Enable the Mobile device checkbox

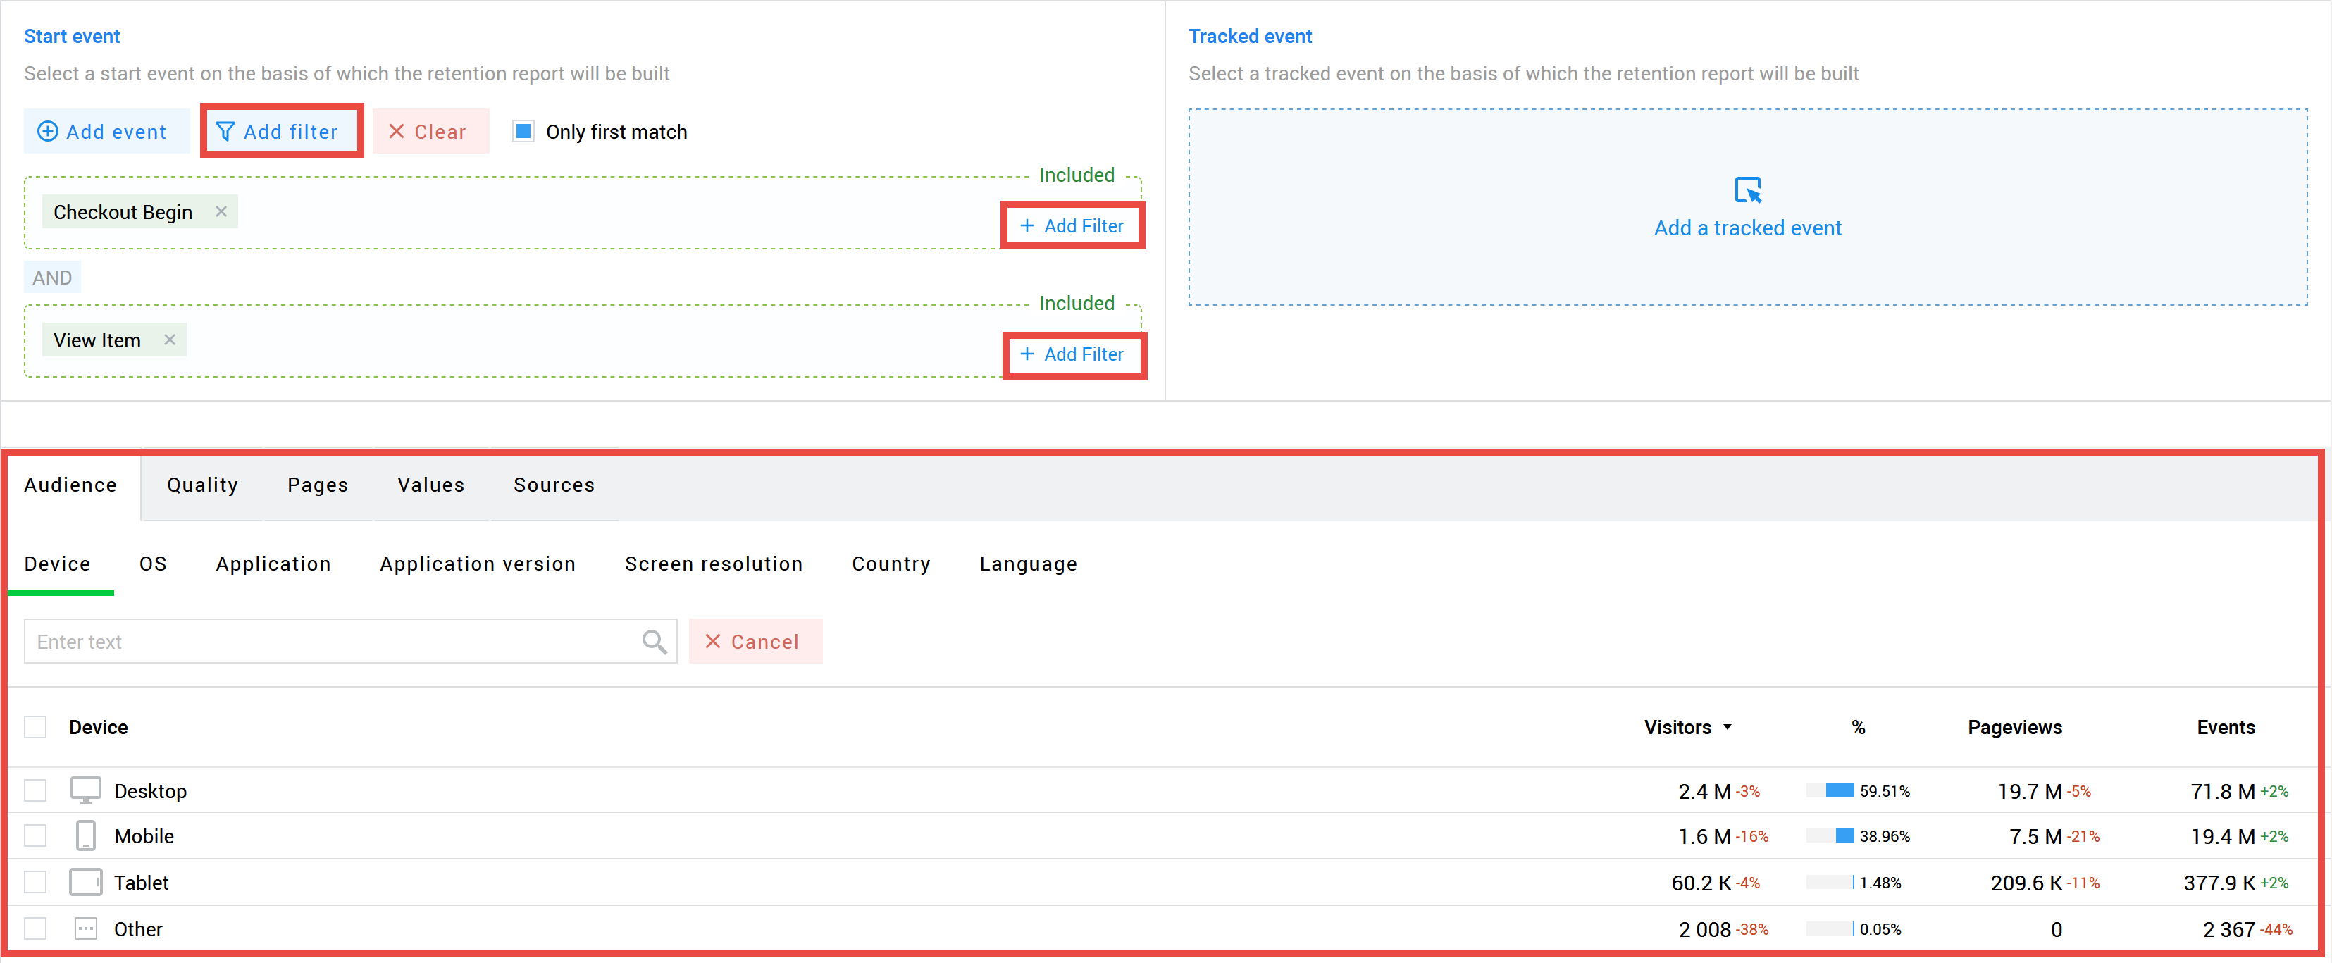40,835
